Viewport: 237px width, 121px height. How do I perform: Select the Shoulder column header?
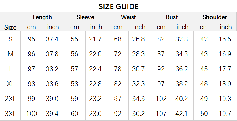pos(215,17)
